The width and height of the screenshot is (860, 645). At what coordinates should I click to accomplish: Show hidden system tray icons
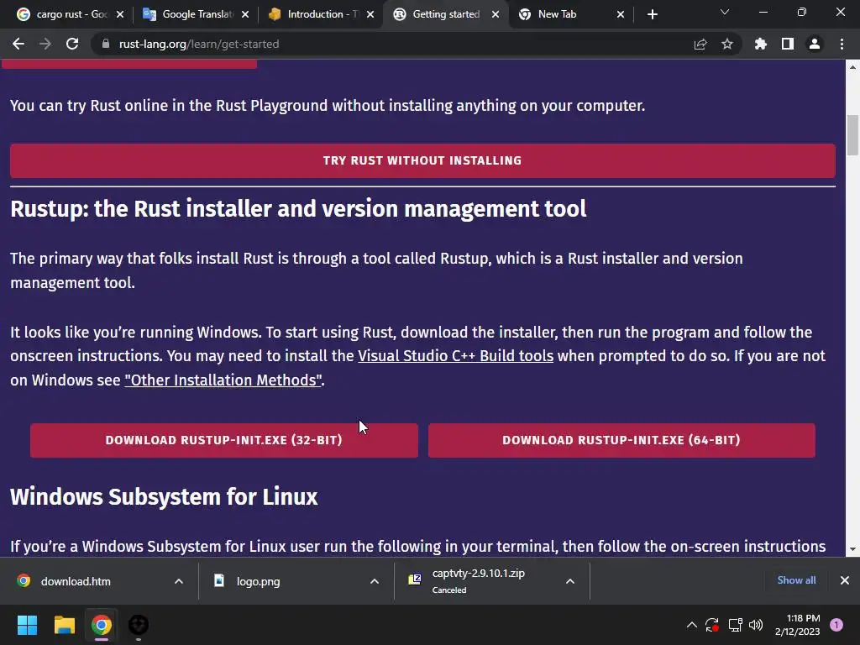(692, 625)
